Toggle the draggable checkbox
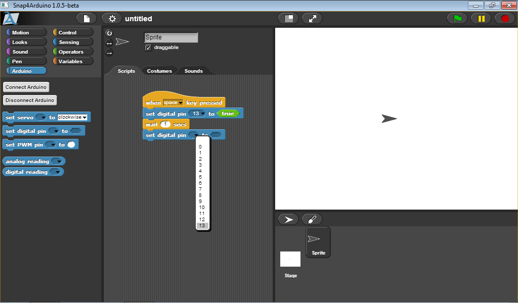The image size is (518, 303). coord(148,47)
